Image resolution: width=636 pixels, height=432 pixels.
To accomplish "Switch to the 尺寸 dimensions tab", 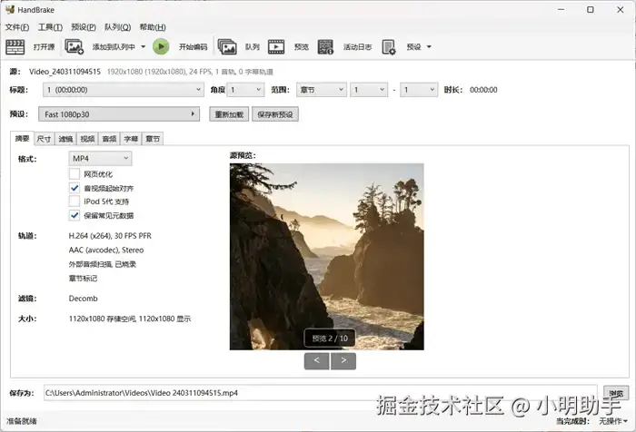I will pyautogui.click(x=44, y=139).
